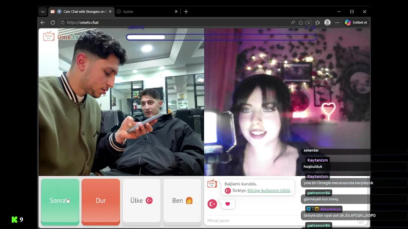Click the camera permission icon in address bar
The height and width of the screenshot is (229, 408).
(308, 23)
